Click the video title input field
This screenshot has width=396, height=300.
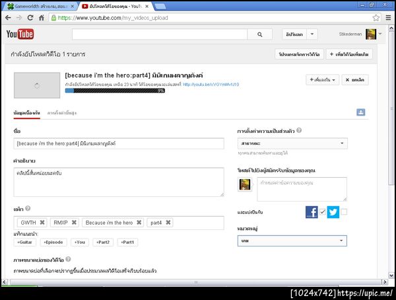(119, 143)
